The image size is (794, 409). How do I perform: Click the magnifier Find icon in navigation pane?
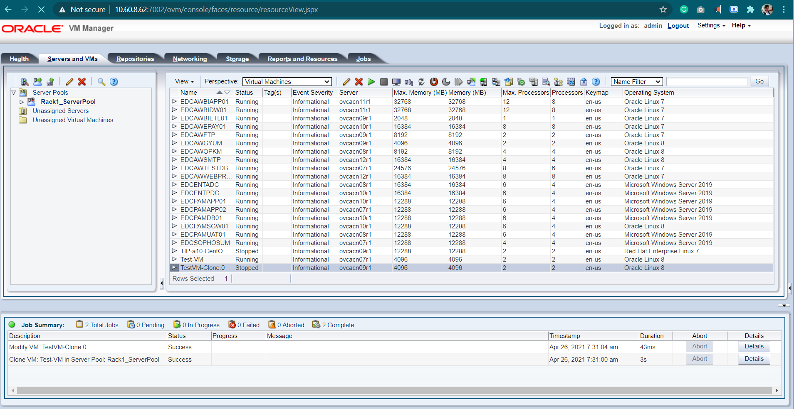pos(101,82)
